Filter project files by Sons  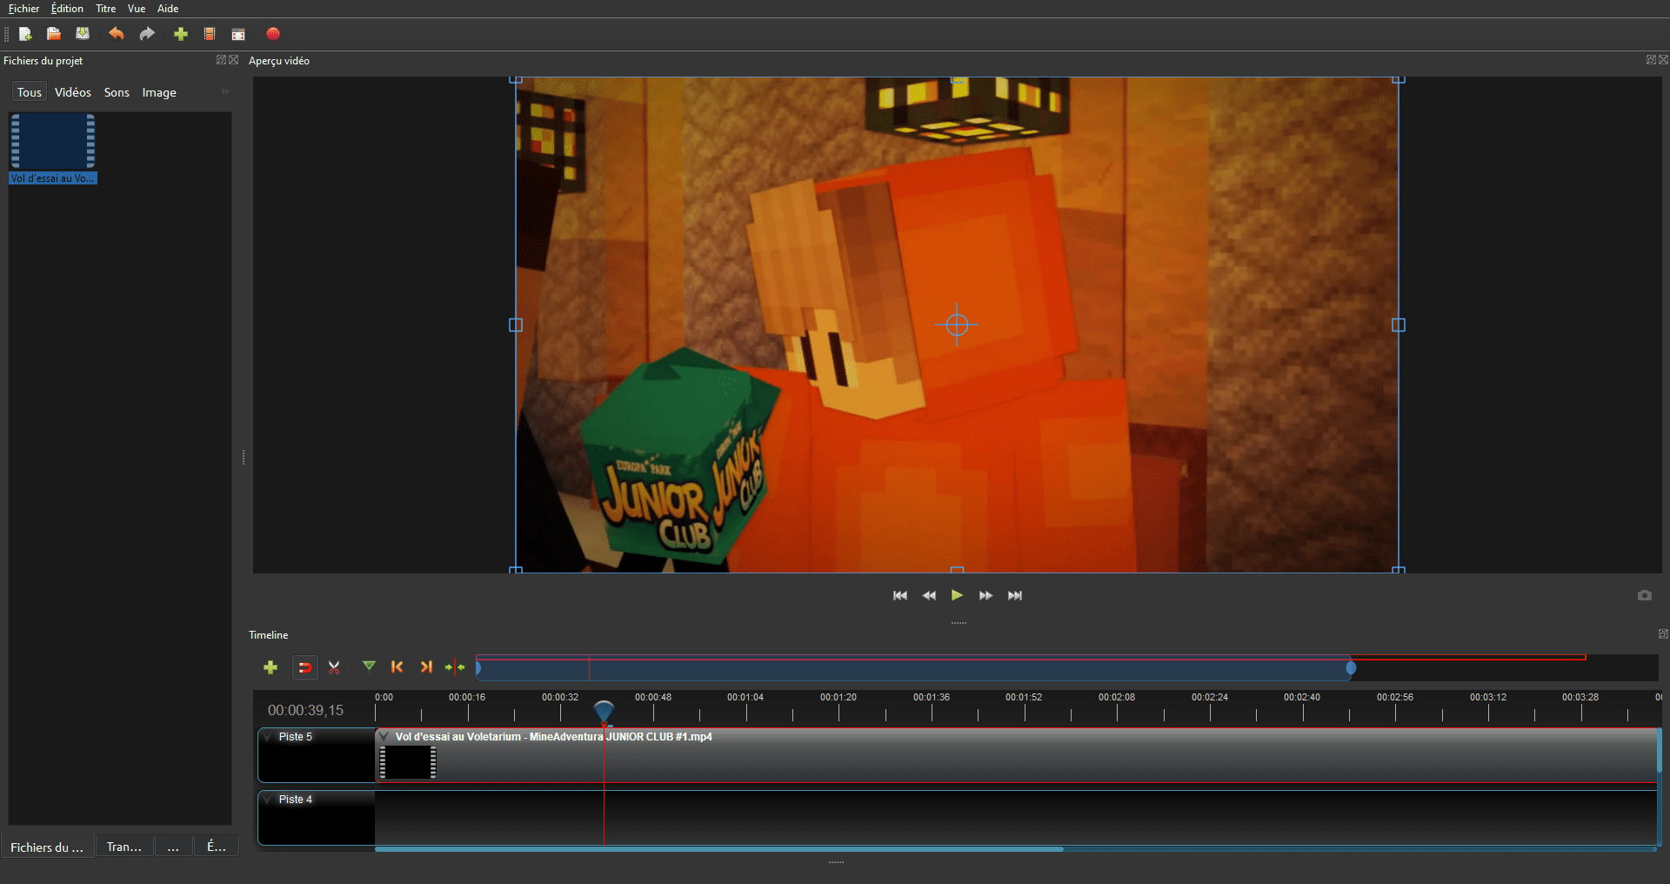[117, 92]
